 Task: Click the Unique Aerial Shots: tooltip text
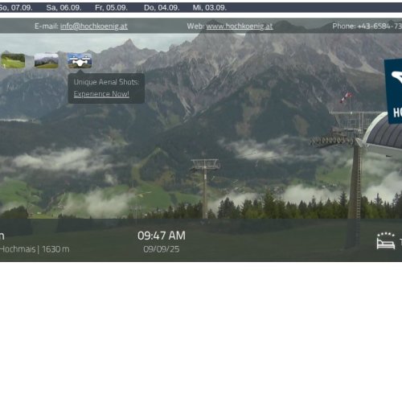tap(106, 82)
